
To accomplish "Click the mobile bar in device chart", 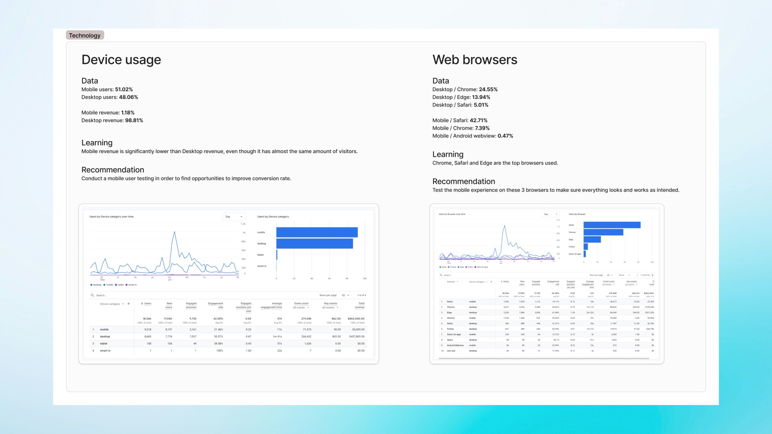I will [x=316, y=232].
